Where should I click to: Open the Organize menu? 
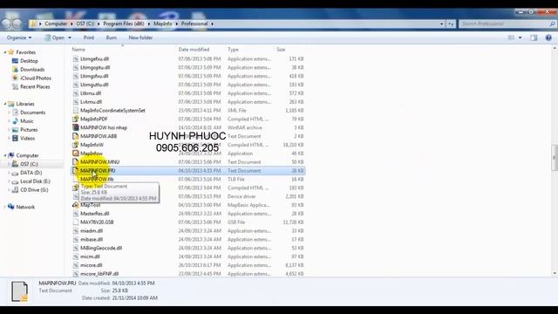pos(19,38)
